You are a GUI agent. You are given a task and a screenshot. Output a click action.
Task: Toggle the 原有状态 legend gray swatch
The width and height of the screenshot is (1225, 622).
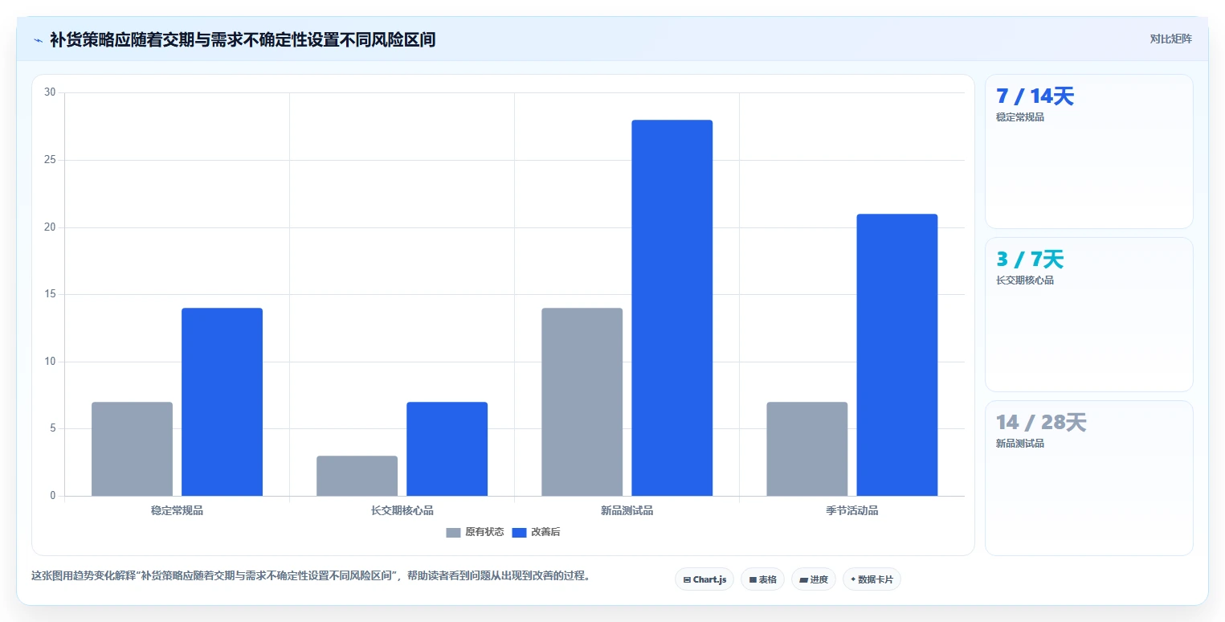tap(453, 532)
